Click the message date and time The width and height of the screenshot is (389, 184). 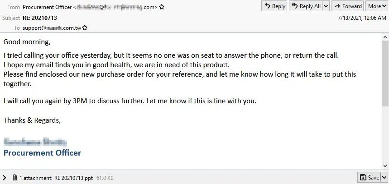coord(362,18)
